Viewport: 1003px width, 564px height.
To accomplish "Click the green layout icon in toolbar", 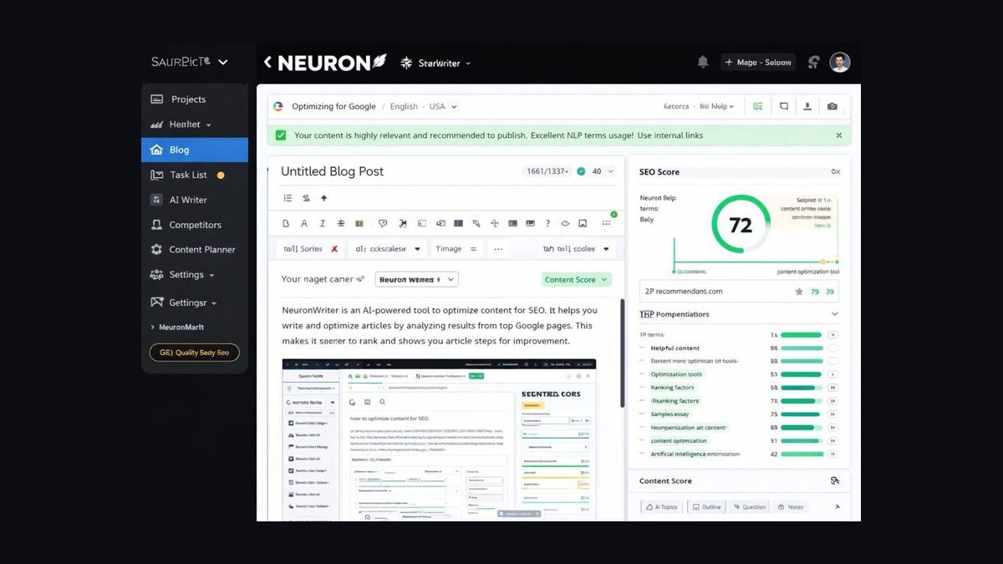I will (x=757, y=106).
